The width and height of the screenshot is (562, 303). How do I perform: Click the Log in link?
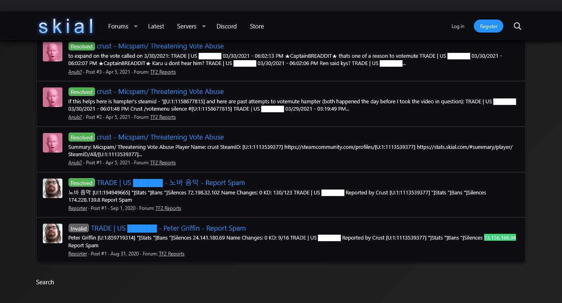tap(458, 26)
